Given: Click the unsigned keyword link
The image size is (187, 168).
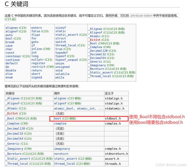Looking at the screenshot, I should [62, 67].
